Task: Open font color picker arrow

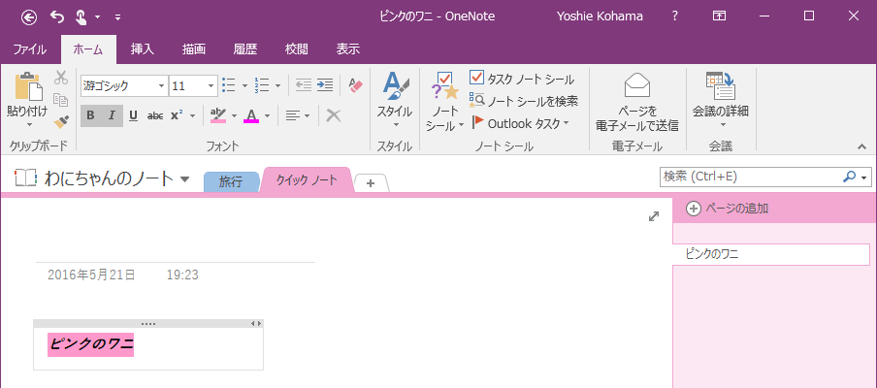Action: coord(268,115)
